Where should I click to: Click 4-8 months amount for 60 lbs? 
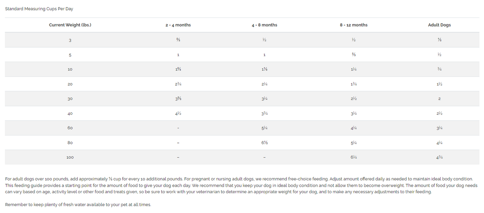(x=264, y=128)
